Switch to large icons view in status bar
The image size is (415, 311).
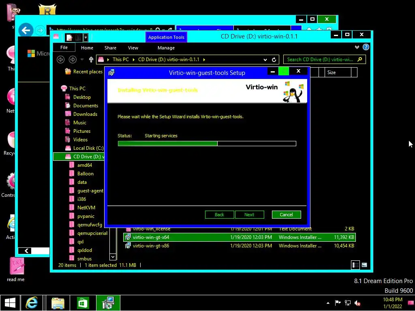[x=364, y=265]
